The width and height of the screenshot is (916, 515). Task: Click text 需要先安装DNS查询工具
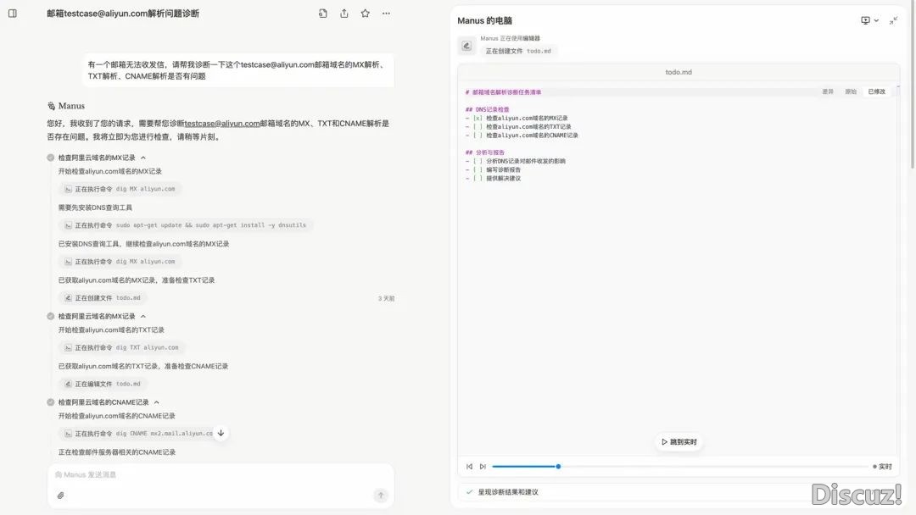pos(95,208)
